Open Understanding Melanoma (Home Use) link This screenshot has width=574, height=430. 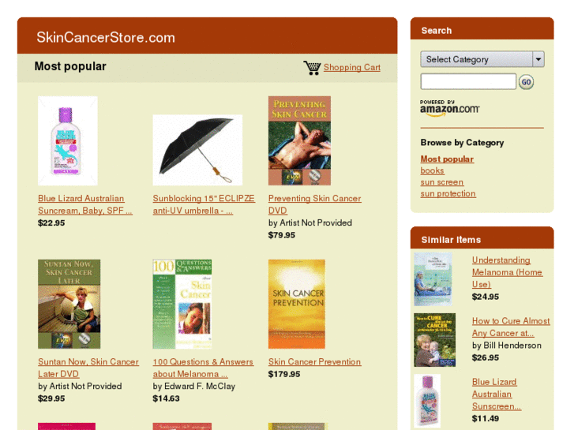coord(507,272)
